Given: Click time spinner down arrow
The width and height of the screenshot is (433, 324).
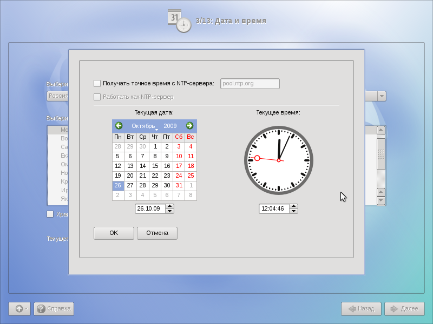Looking at the screenshot, I should coord(293,211).
